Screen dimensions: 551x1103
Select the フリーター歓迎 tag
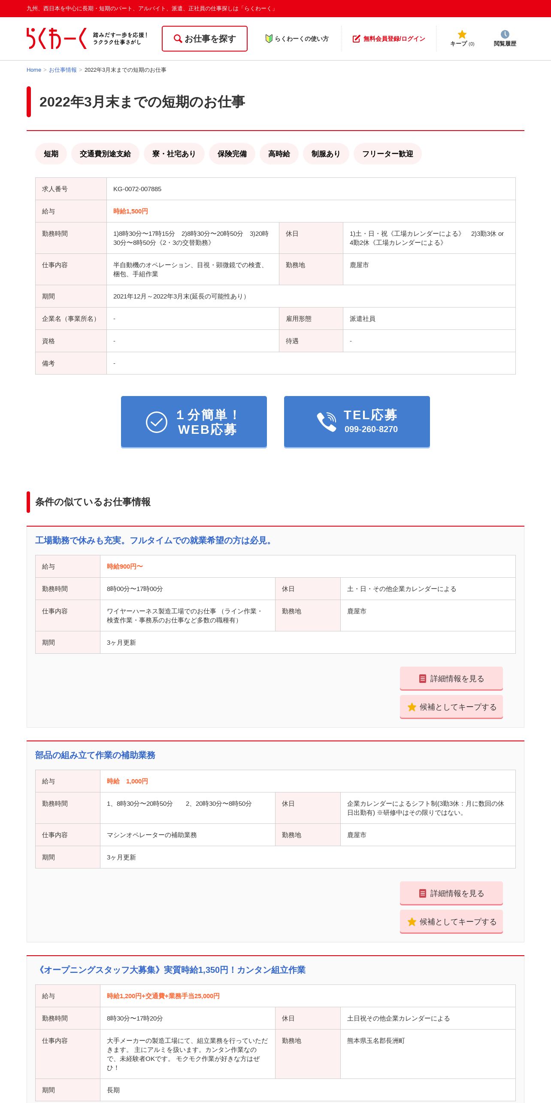coord(388,154)
